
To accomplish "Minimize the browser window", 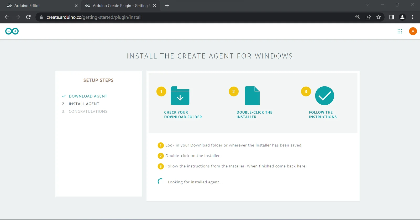I will (382, 5).
